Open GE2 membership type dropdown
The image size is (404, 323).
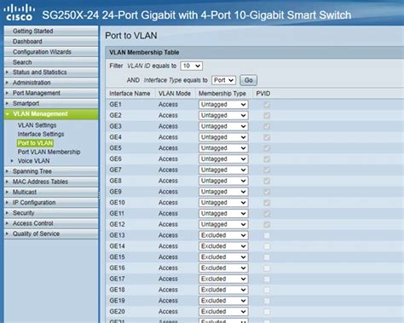pyautogui.click(x=223, y=115)
